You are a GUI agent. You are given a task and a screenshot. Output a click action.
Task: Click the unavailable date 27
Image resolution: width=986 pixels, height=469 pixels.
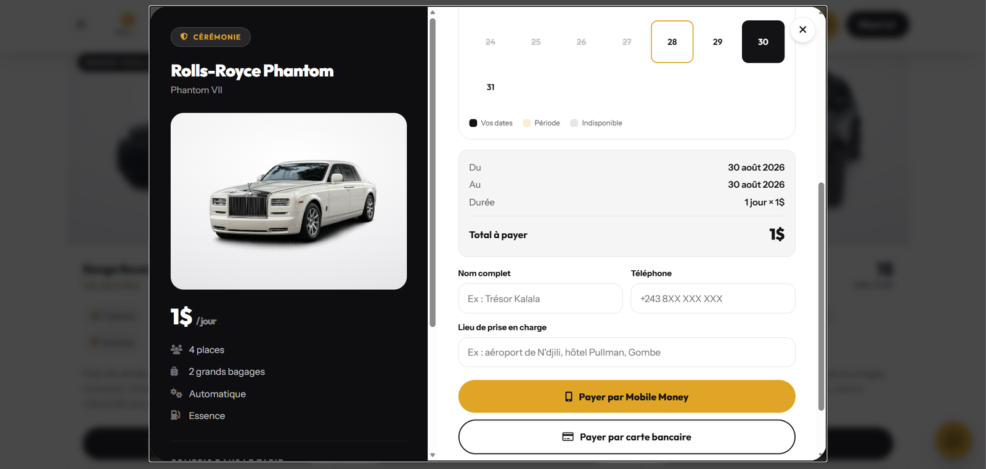pyautogui.click(x=627, y=42)
